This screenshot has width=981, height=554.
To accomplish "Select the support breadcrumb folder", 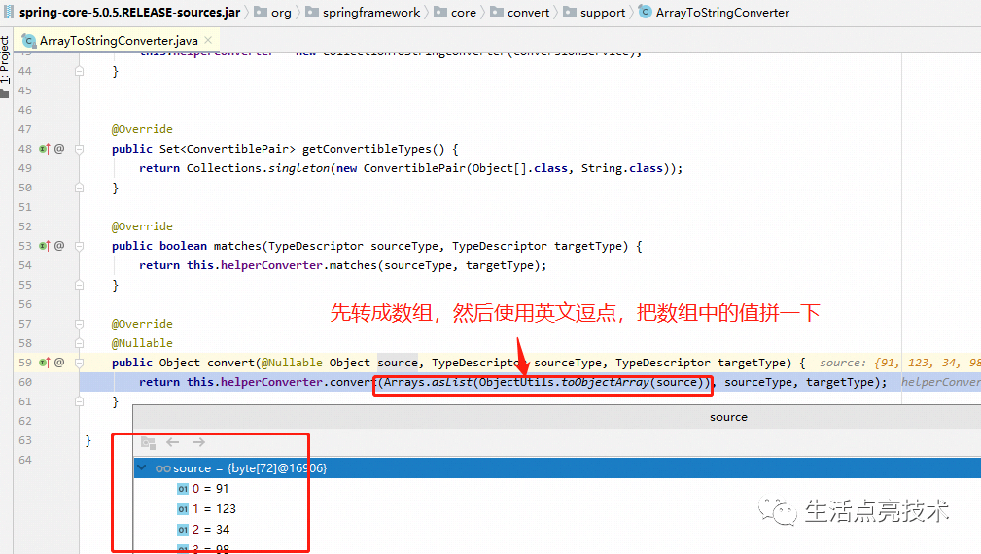I will coord(594,13).
